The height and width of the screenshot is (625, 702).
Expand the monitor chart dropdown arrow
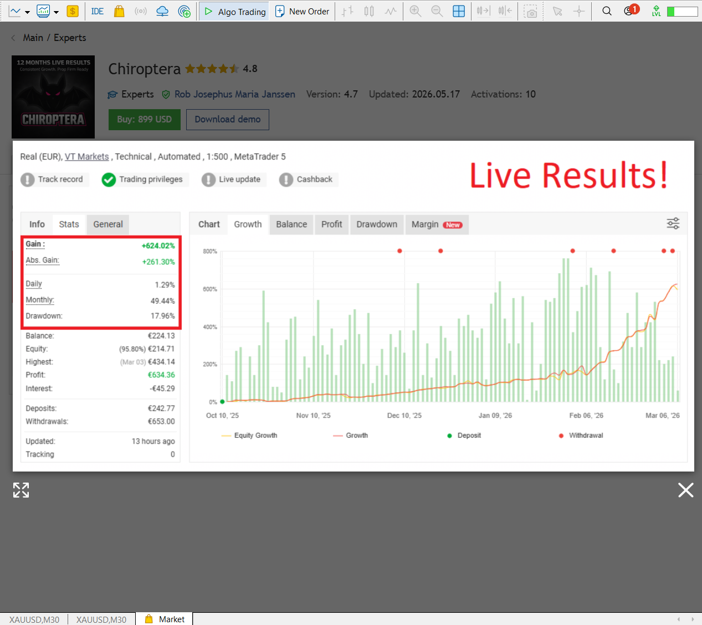point(56,12)
